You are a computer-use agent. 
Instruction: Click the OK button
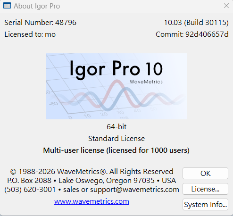(205, 173)
